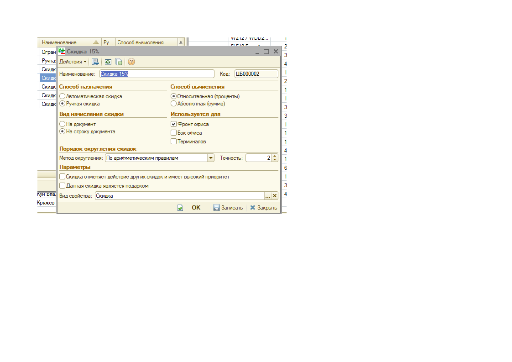
Task: Click into the Наименование field
Action: 157,74
